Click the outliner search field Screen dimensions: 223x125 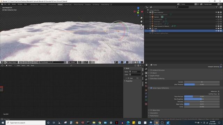(182, 7)
